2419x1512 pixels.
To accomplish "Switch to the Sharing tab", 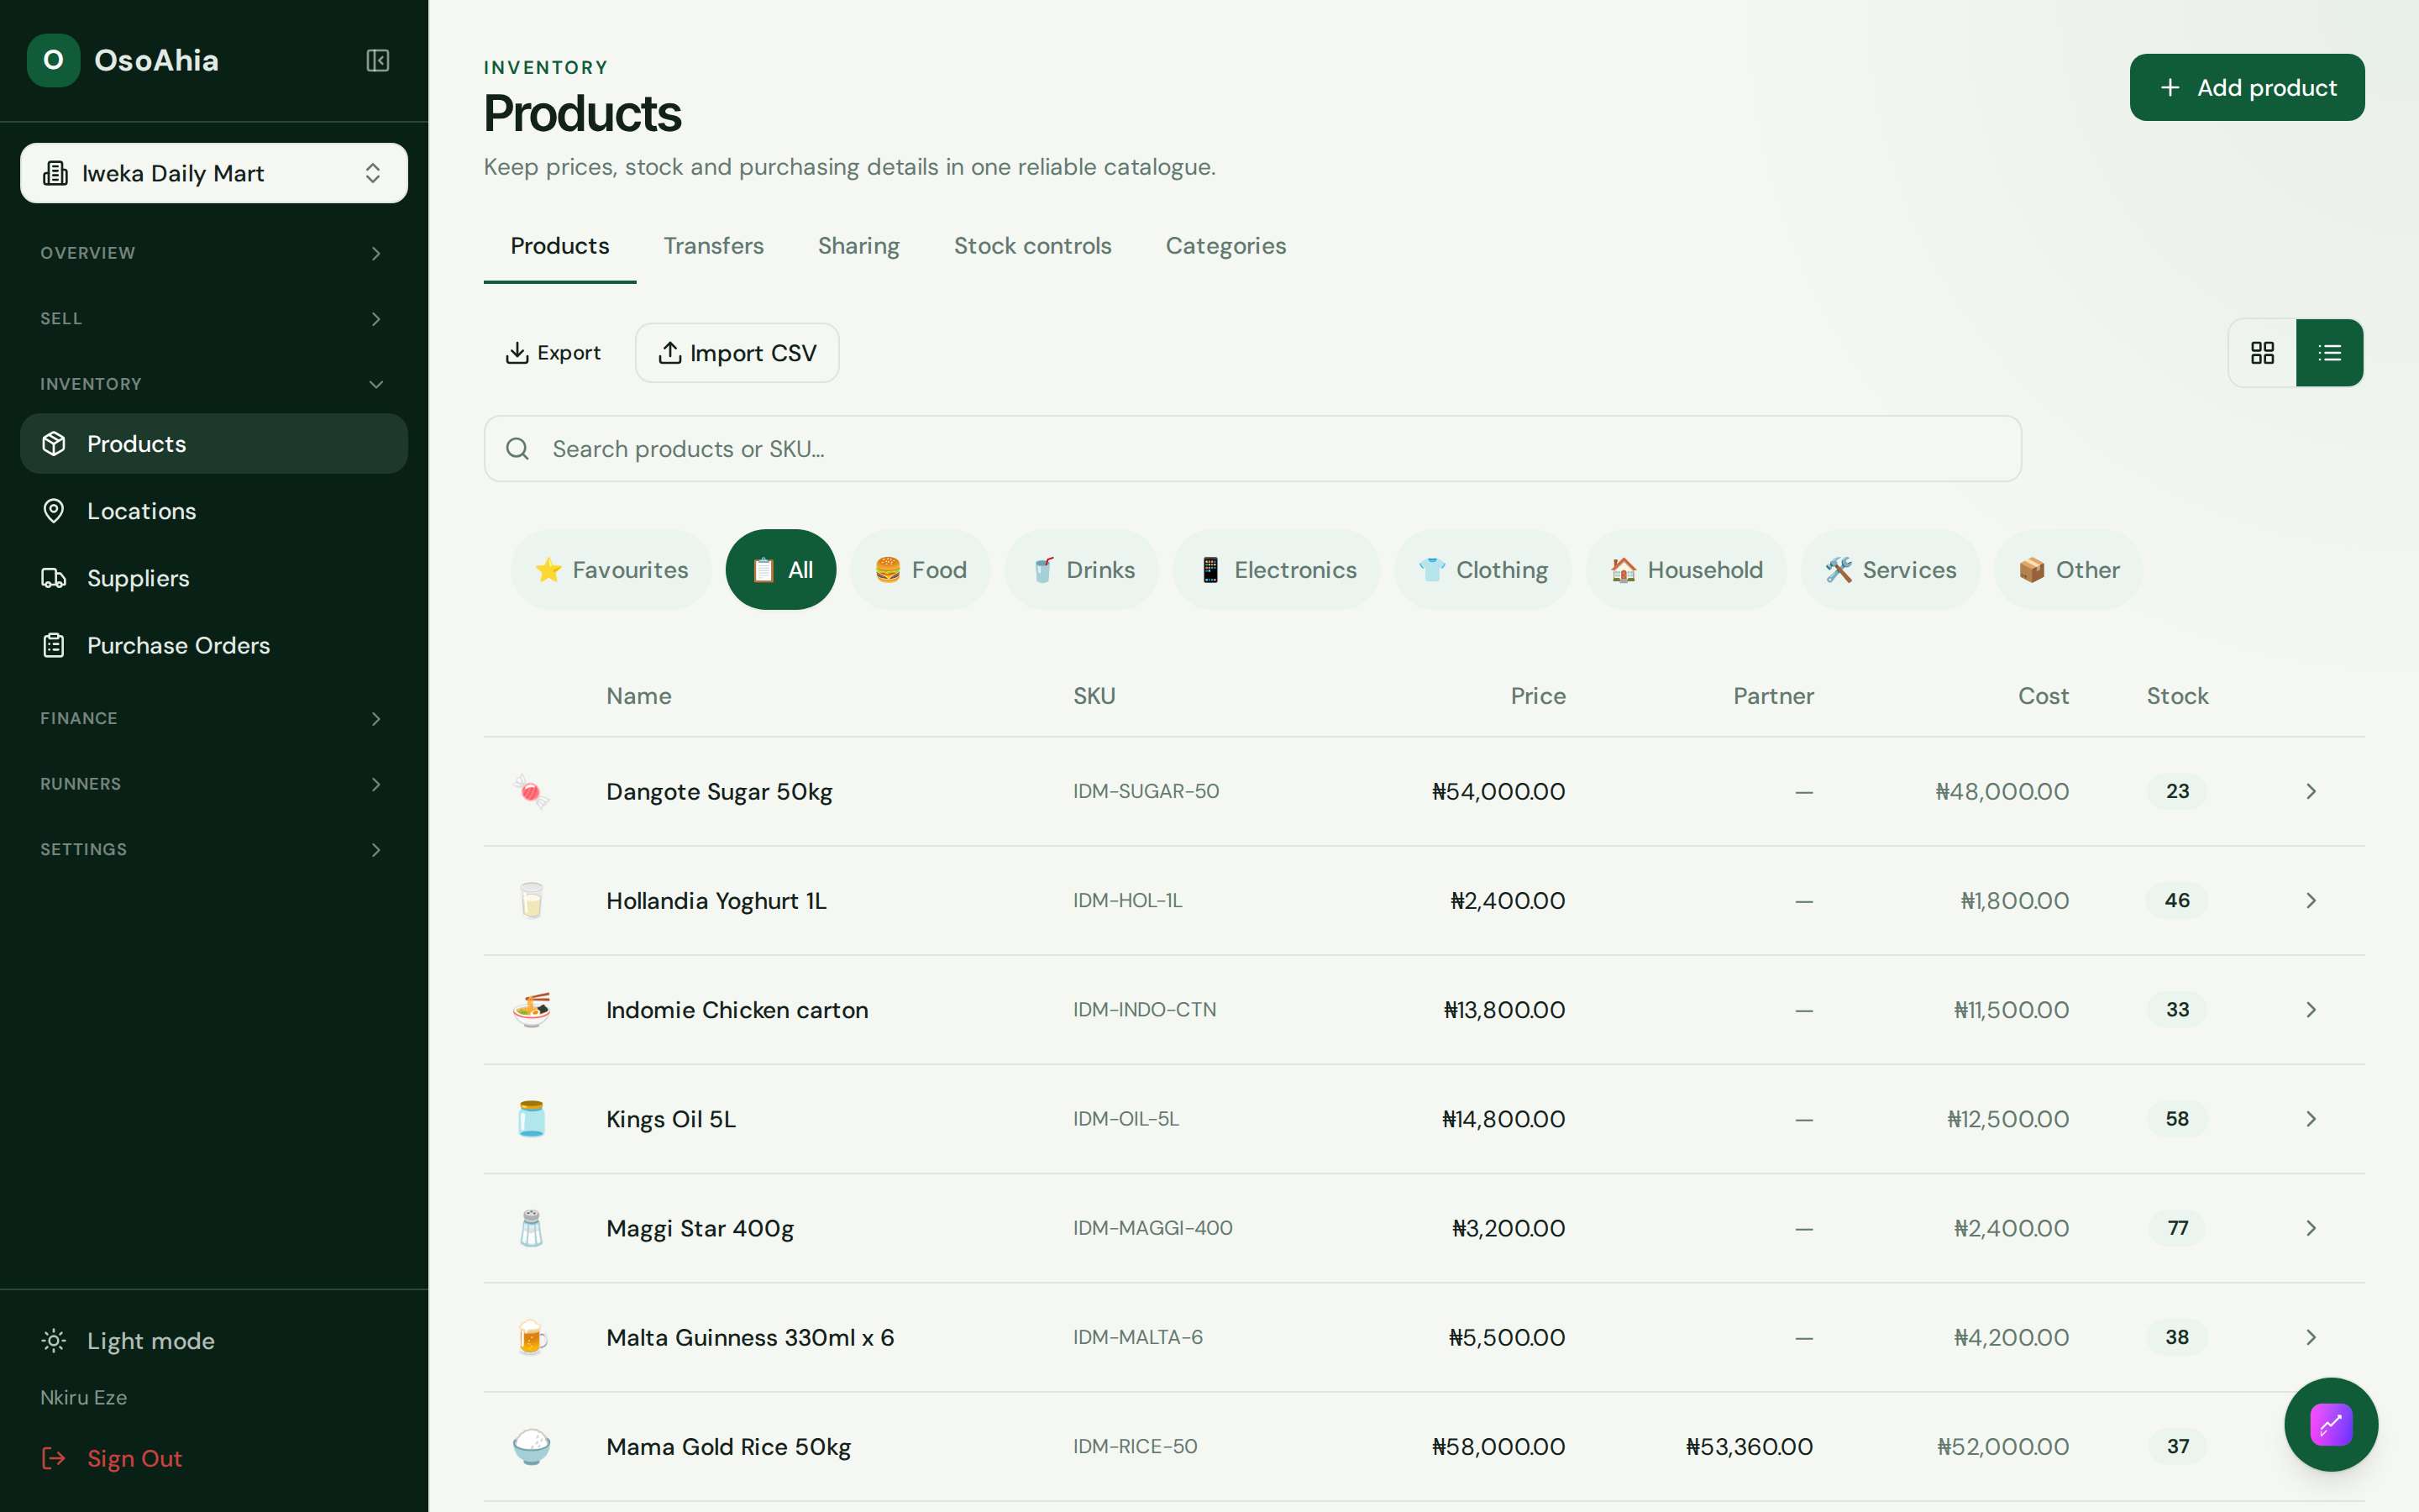I will (858, 246).
